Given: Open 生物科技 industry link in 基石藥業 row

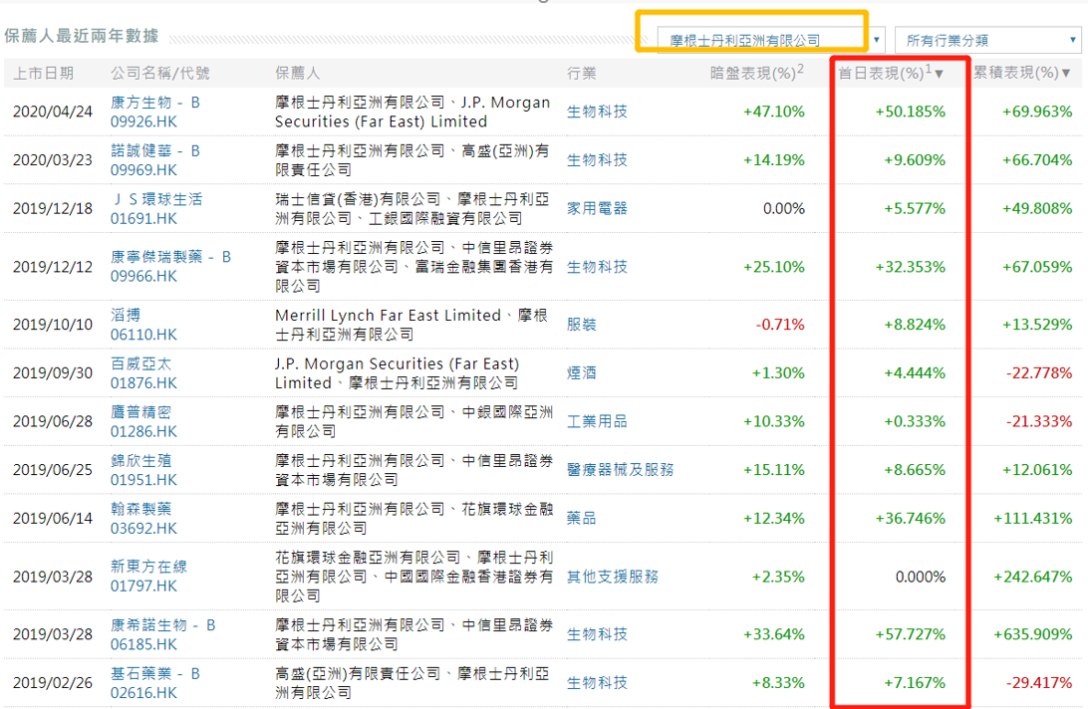Looking at the screenshot, I should click(x=597, y=683).
